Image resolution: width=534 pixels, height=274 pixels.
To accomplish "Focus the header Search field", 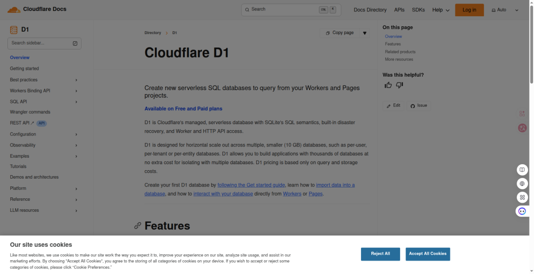I will [291, 10].
